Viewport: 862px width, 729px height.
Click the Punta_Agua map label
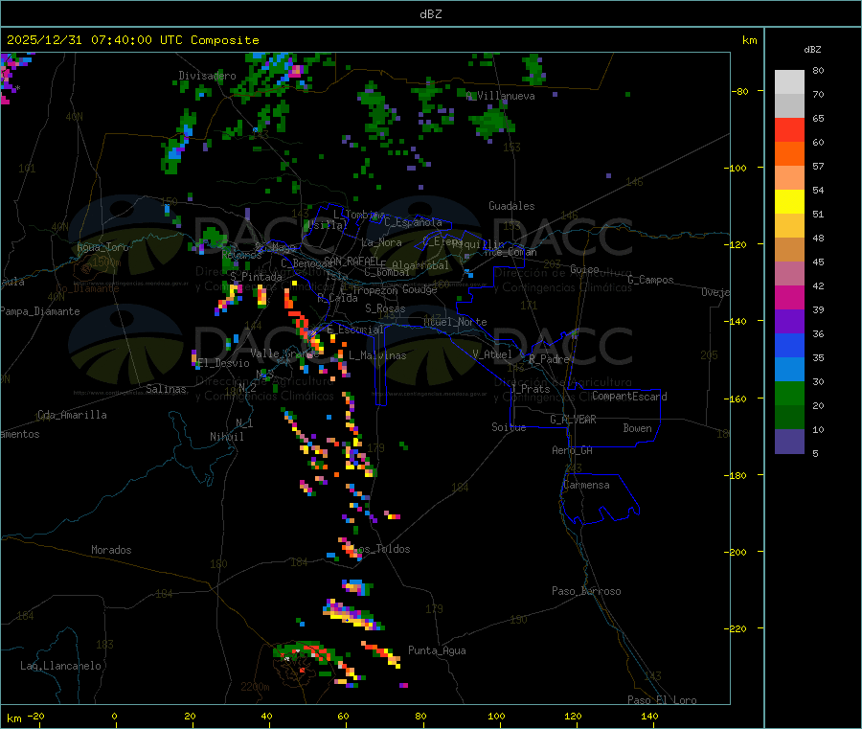pyautogui.click(x=437, y=650)
